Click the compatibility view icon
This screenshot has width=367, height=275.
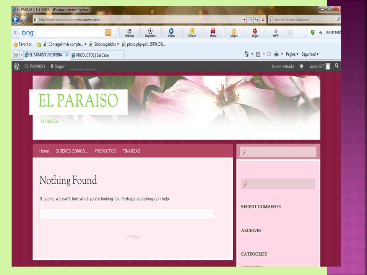pos(250,19)
